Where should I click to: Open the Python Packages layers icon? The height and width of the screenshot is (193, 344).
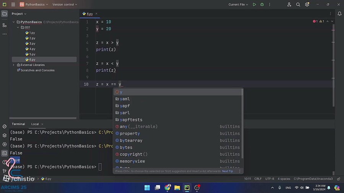click(x=4, y=135)
